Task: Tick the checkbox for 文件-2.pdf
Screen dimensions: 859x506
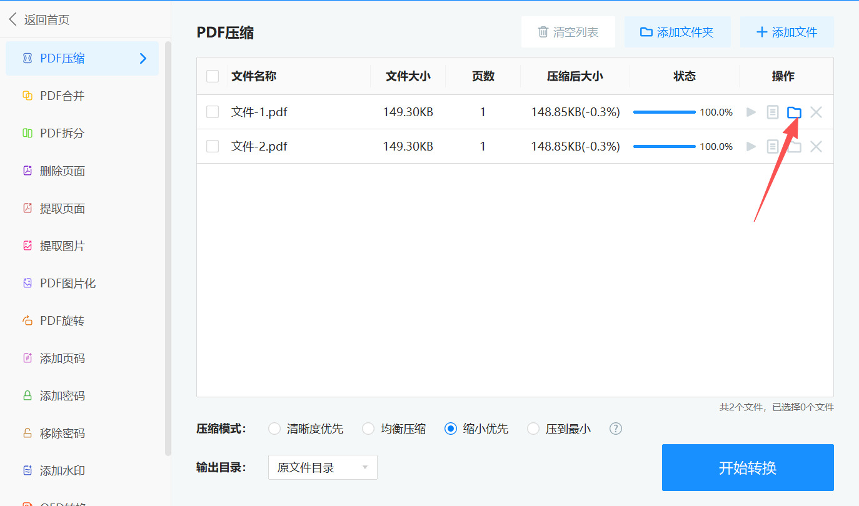Action: point(213,146)
